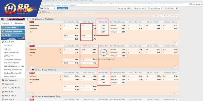Open the Bộ Lọc Trận Đấu dropdown
This screenshot has width=203, height=101.
pyautogui.click(x=125, y=8)
